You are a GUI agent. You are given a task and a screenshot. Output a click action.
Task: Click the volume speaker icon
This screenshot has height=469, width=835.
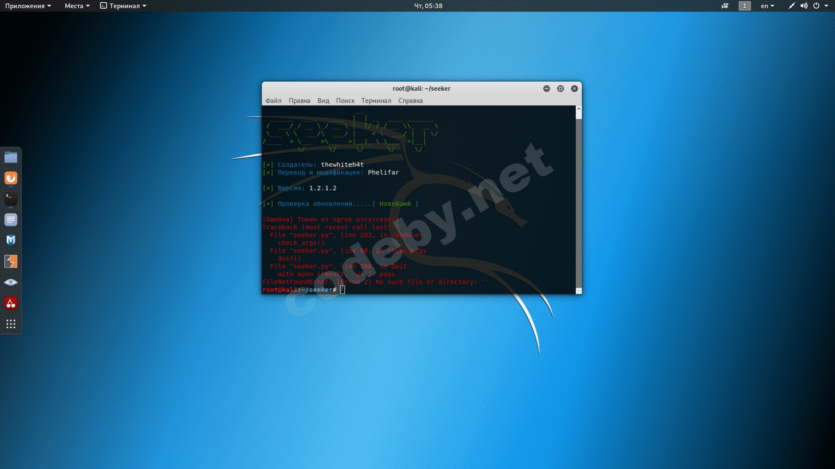pos(804,6)
